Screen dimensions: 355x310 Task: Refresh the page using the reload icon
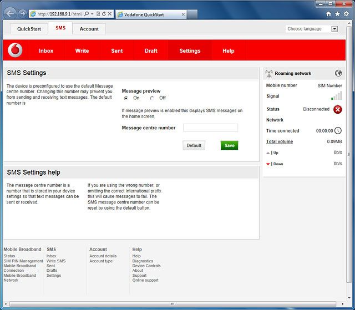(x=104, y=14)
